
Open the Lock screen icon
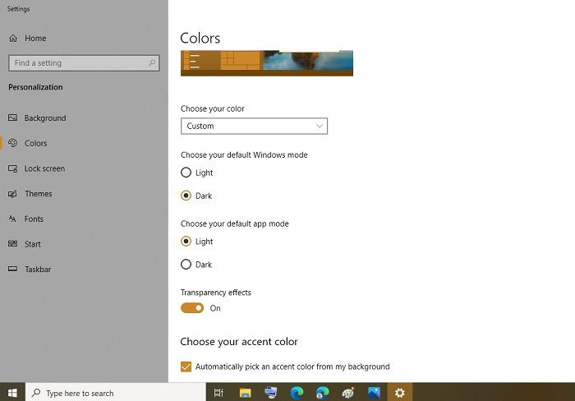13,168
